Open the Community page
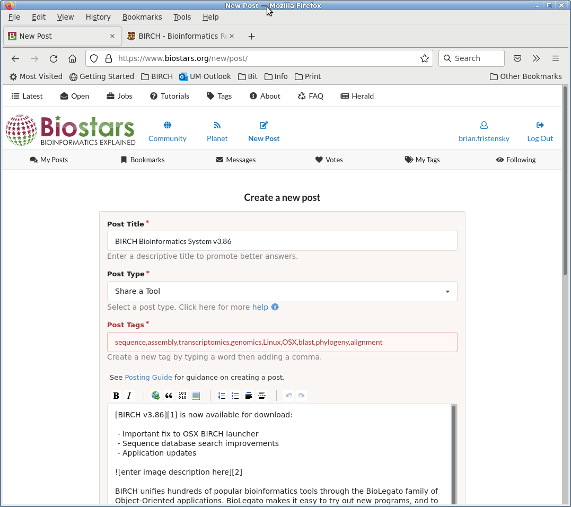571x507 pixels. tap(168, 132)
